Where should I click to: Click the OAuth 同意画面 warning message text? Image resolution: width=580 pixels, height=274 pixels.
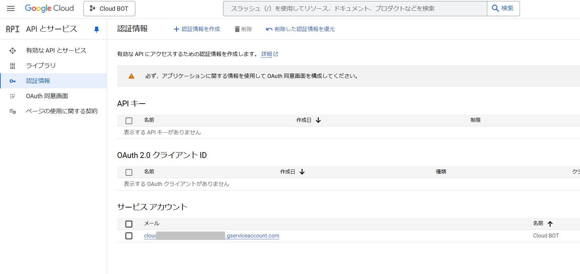point(252,76)
